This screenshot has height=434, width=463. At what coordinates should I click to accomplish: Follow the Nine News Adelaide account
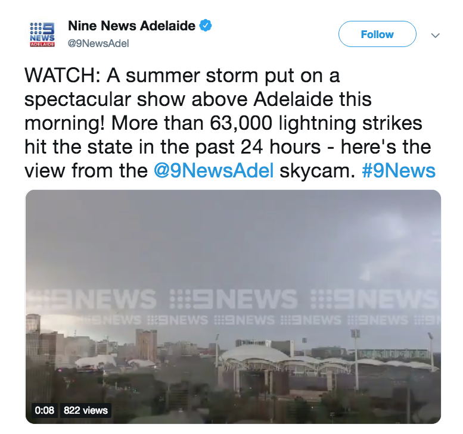[x=377, y=34]
